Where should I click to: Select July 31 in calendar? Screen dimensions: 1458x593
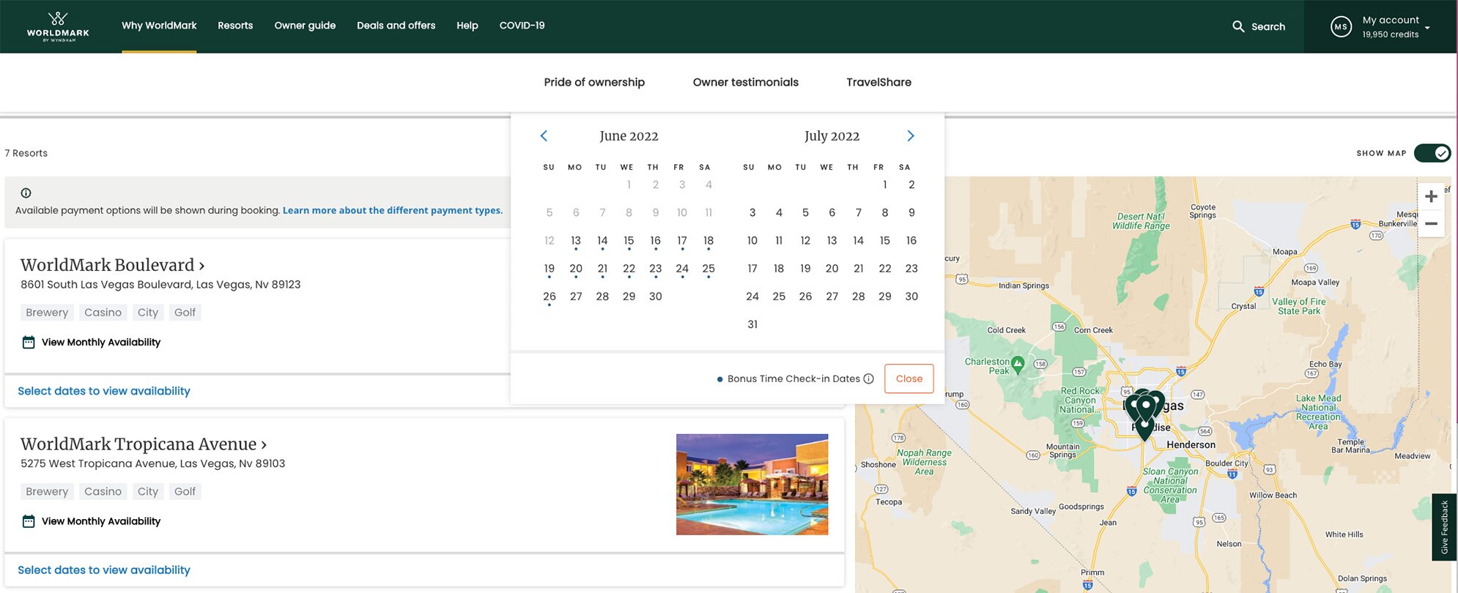(752, 324)
